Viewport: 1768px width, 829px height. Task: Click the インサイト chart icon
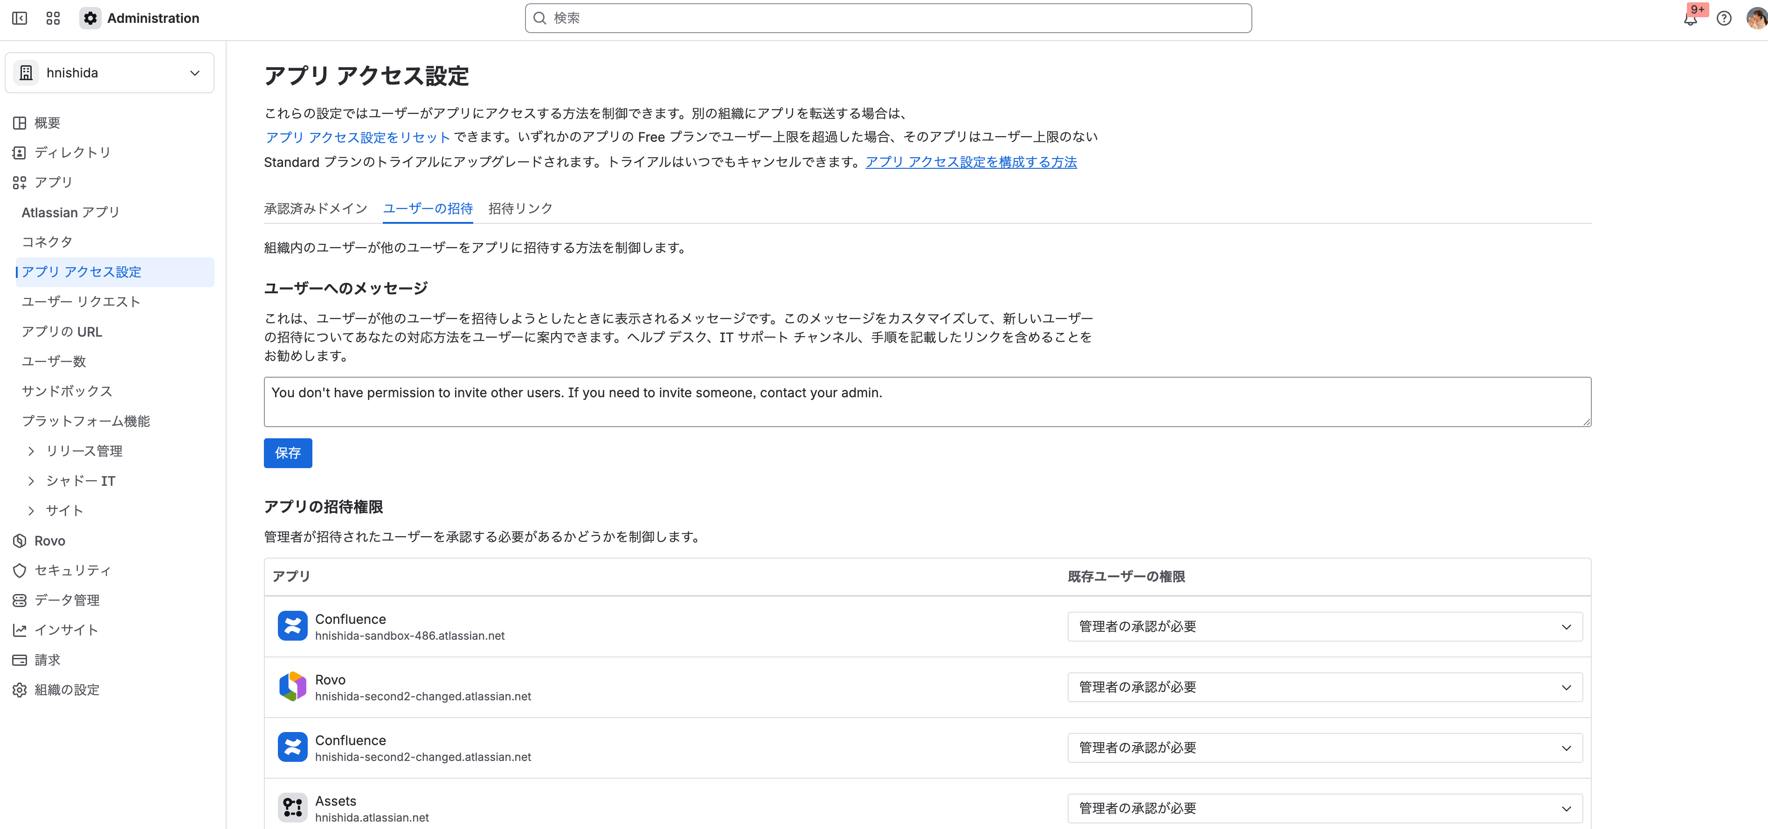coord(19,630)
